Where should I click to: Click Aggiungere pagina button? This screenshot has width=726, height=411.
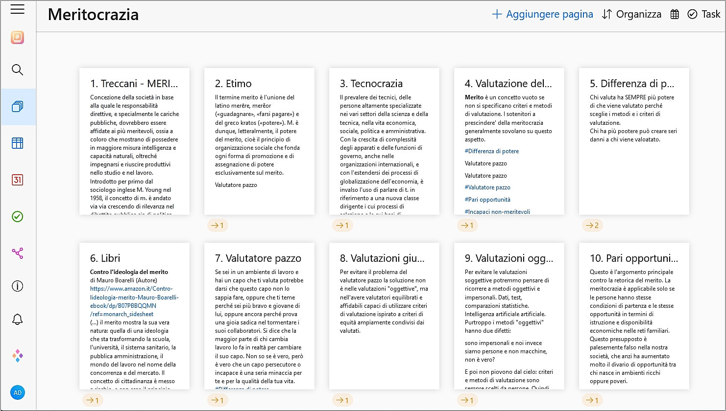pos(542,14)
